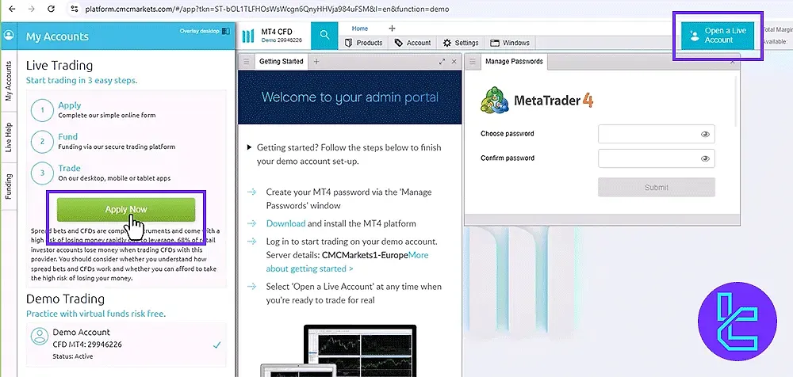The image size is (793, 377).
Task: Add a new layout next to Home
Action: 392,29
